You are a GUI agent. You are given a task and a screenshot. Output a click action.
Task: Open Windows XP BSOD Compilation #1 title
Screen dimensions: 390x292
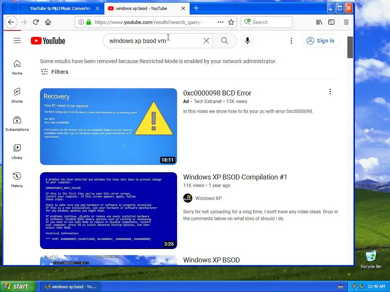(x=235, y=177)
